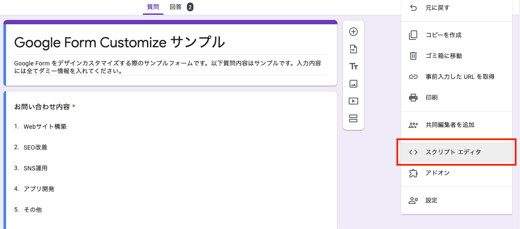
Task: Click the add collaborators people icon
Action: 413,125
